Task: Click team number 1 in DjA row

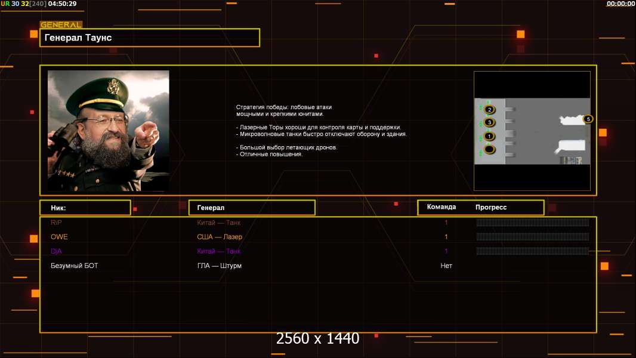Action: pyautogui.click(x=446, y=251)
